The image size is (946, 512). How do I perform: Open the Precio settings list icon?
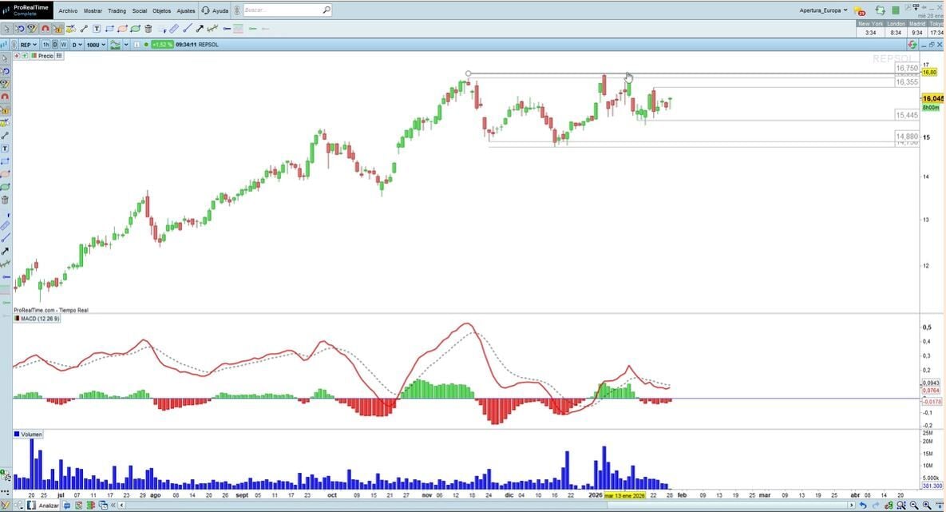click(59, 56)
